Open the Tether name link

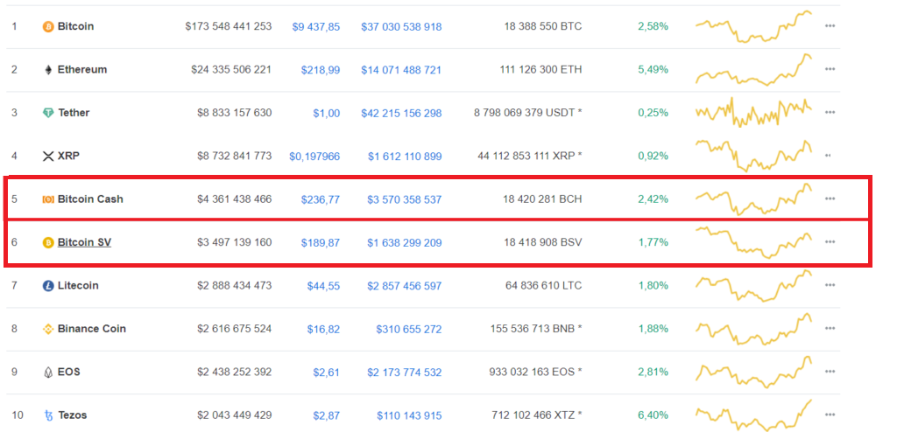click(x=74, y=113)
